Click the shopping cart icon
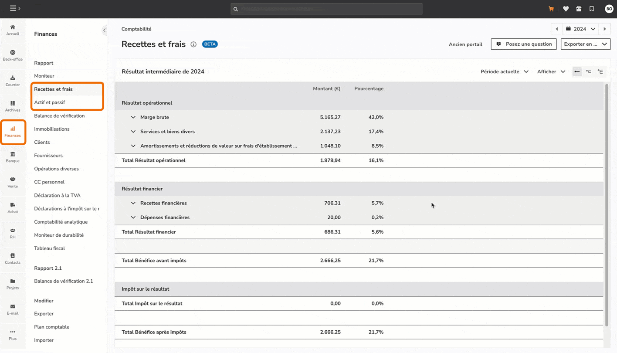 pyautogui.click(x=551, y=9)
